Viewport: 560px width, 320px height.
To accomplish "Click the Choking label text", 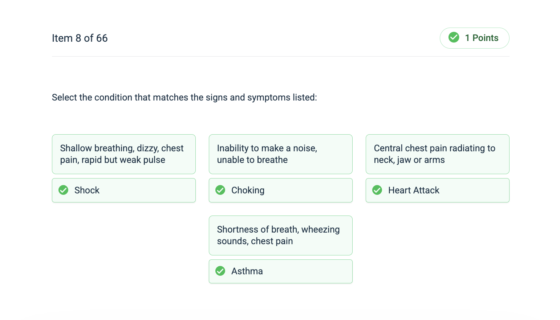I will pyautogui.click(x=248, y=190).
